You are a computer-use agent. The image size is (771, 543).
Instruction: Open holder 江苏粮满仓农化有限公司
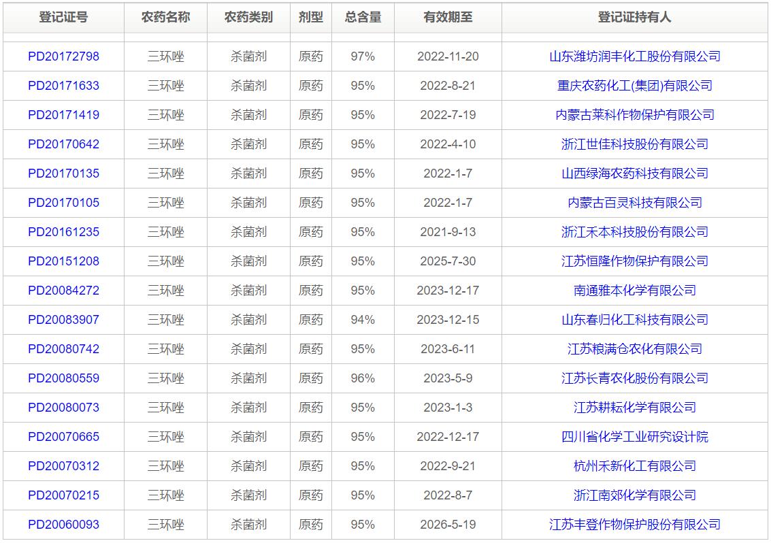pyautogui.click(x=634, y=349)
